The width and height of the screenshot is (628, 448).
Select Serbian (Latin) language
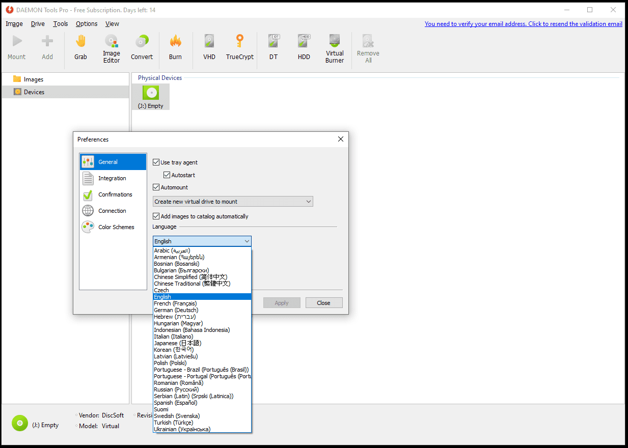tap(202, 396)
